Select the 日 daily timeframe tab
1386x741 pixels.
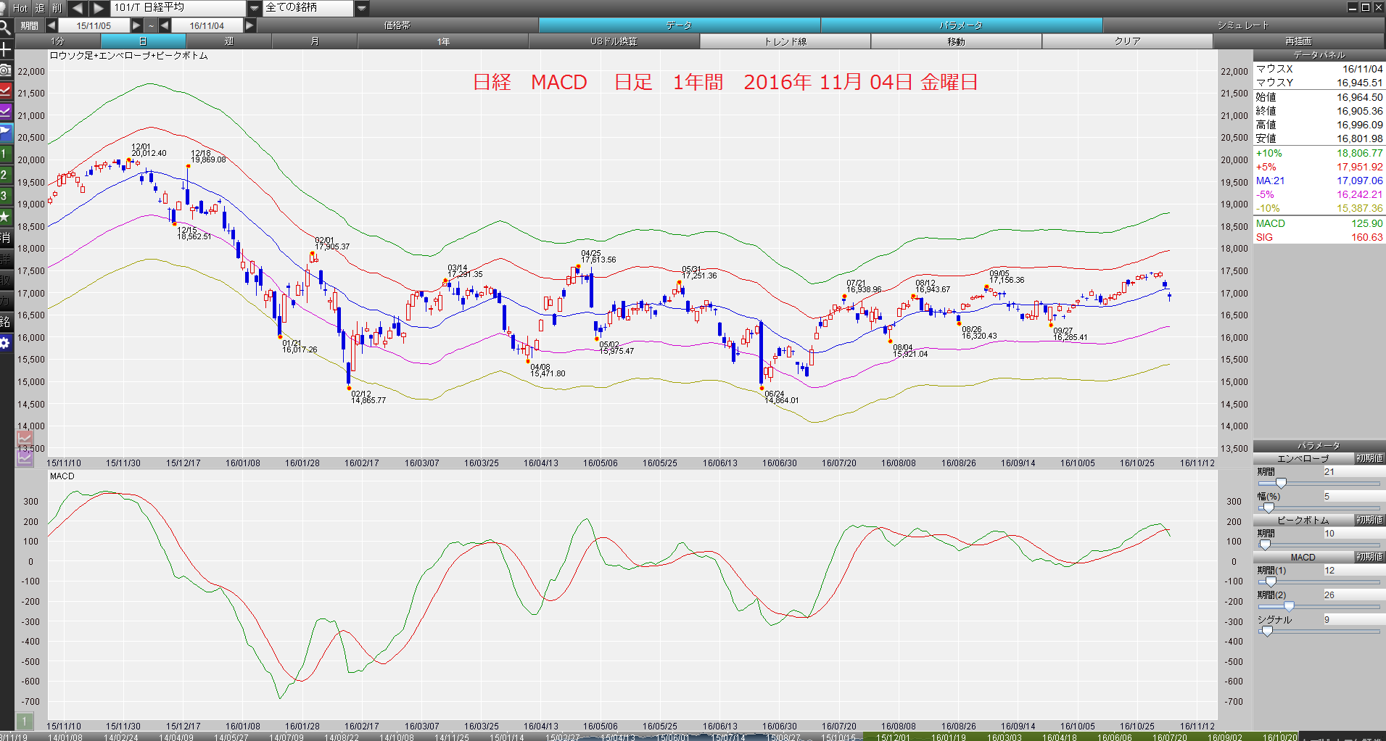click(143, 41)
